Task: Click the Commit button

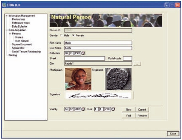Action: pos(142,110)
